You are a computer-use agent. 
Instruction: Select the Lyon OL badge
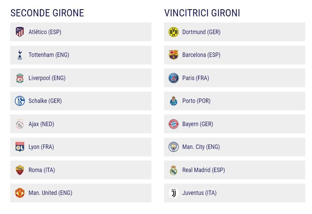(x=20, y=147)
